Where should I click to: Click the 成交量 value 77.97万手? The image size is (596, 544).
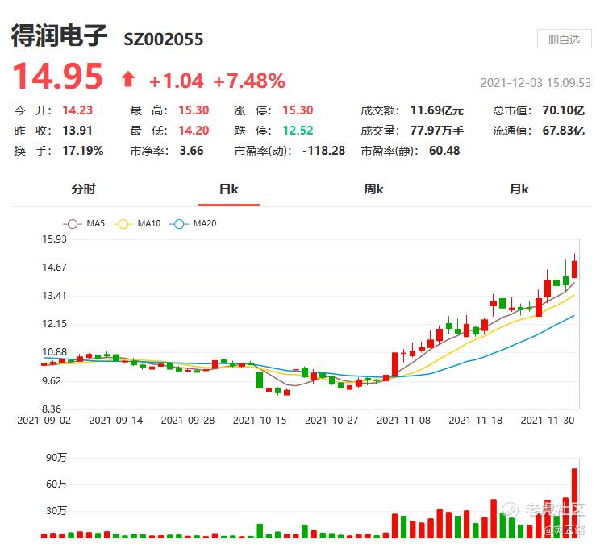tap(437, 131)
